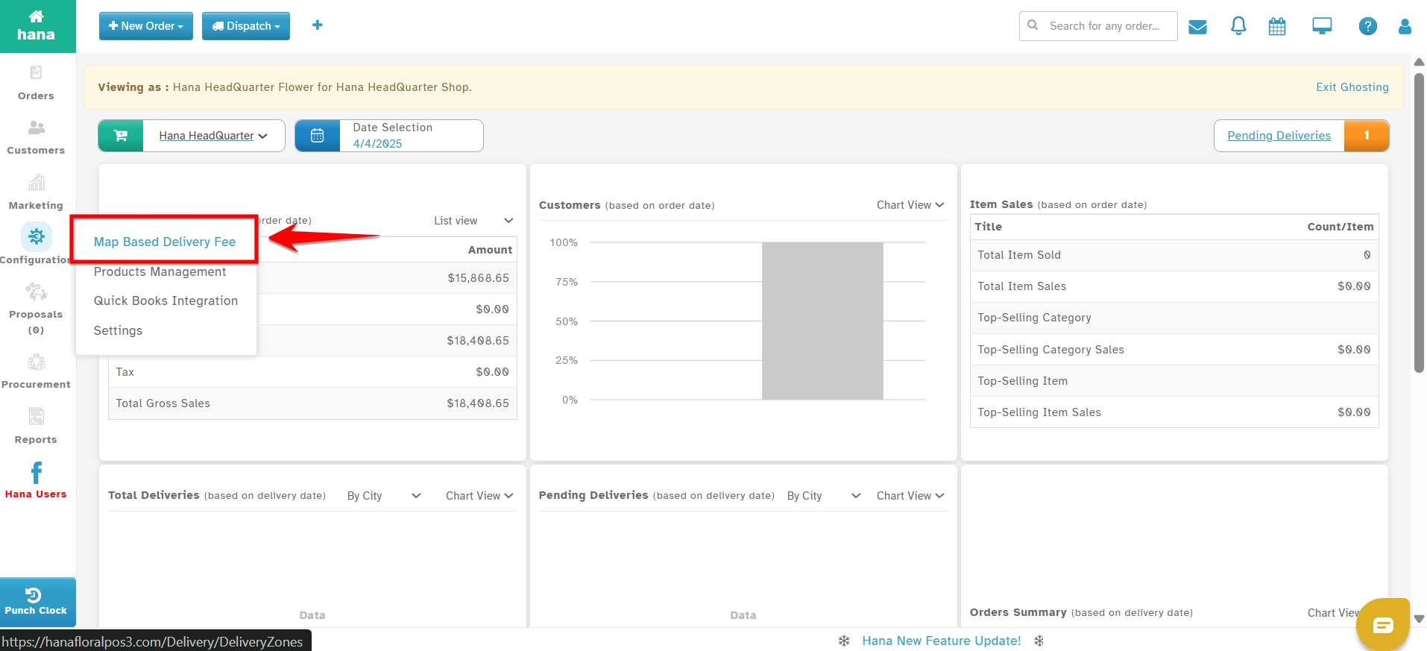Click the Hana Users Facebook icon
The image size is (1427, 651).
point(36,472)
